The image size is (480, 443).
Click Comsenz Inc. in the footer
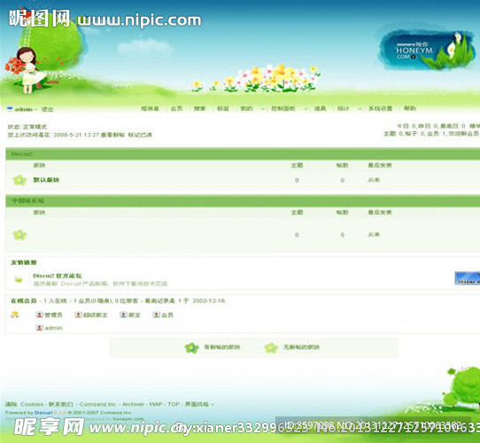point(98,404)
